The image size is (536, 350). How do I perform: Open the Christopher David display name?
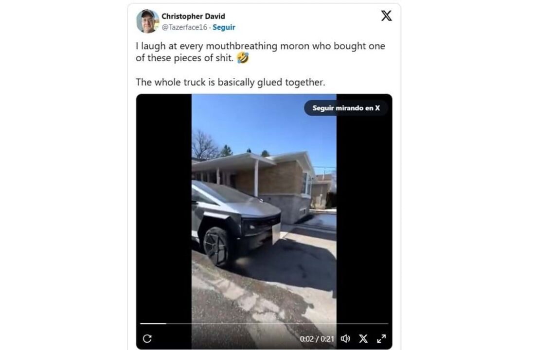193,16
